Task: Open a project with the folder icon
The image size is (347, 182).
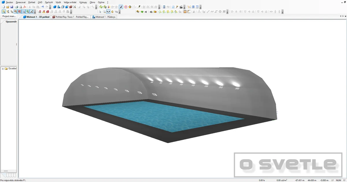Action: click(8, 7)
